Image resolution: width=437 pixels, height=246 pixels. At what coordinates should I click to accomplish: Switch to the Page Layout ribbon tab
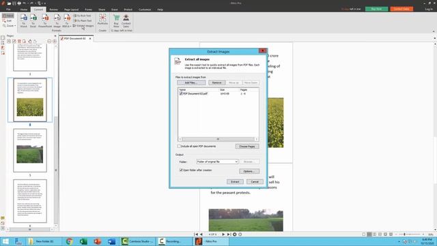[x=71, y=10]
